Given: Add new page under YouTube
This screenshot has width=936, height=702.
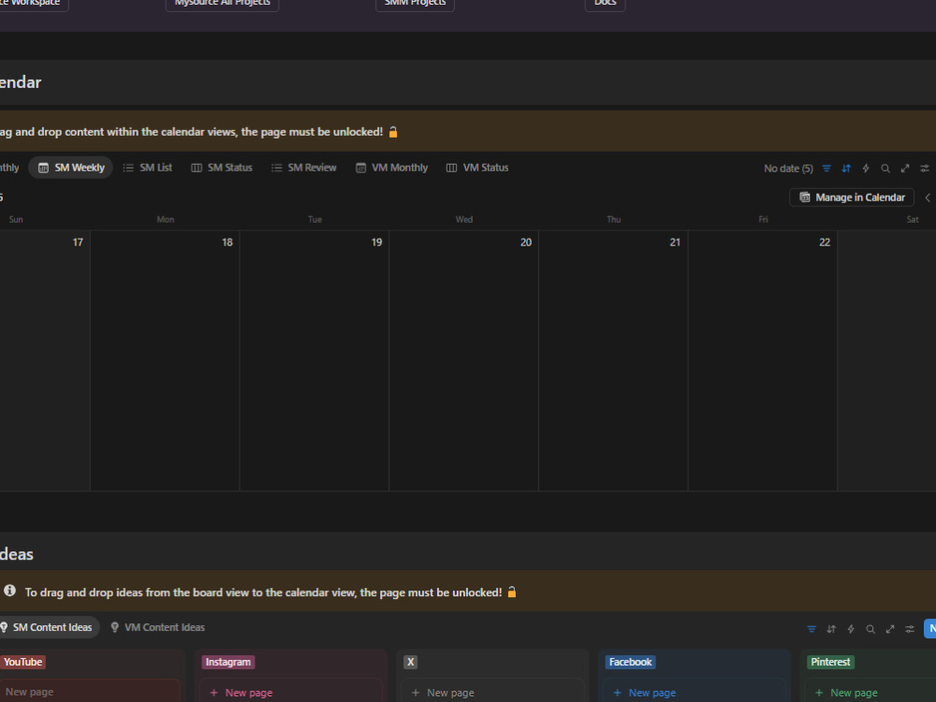Looking at the screenshot, I should (x=89, y=692).
